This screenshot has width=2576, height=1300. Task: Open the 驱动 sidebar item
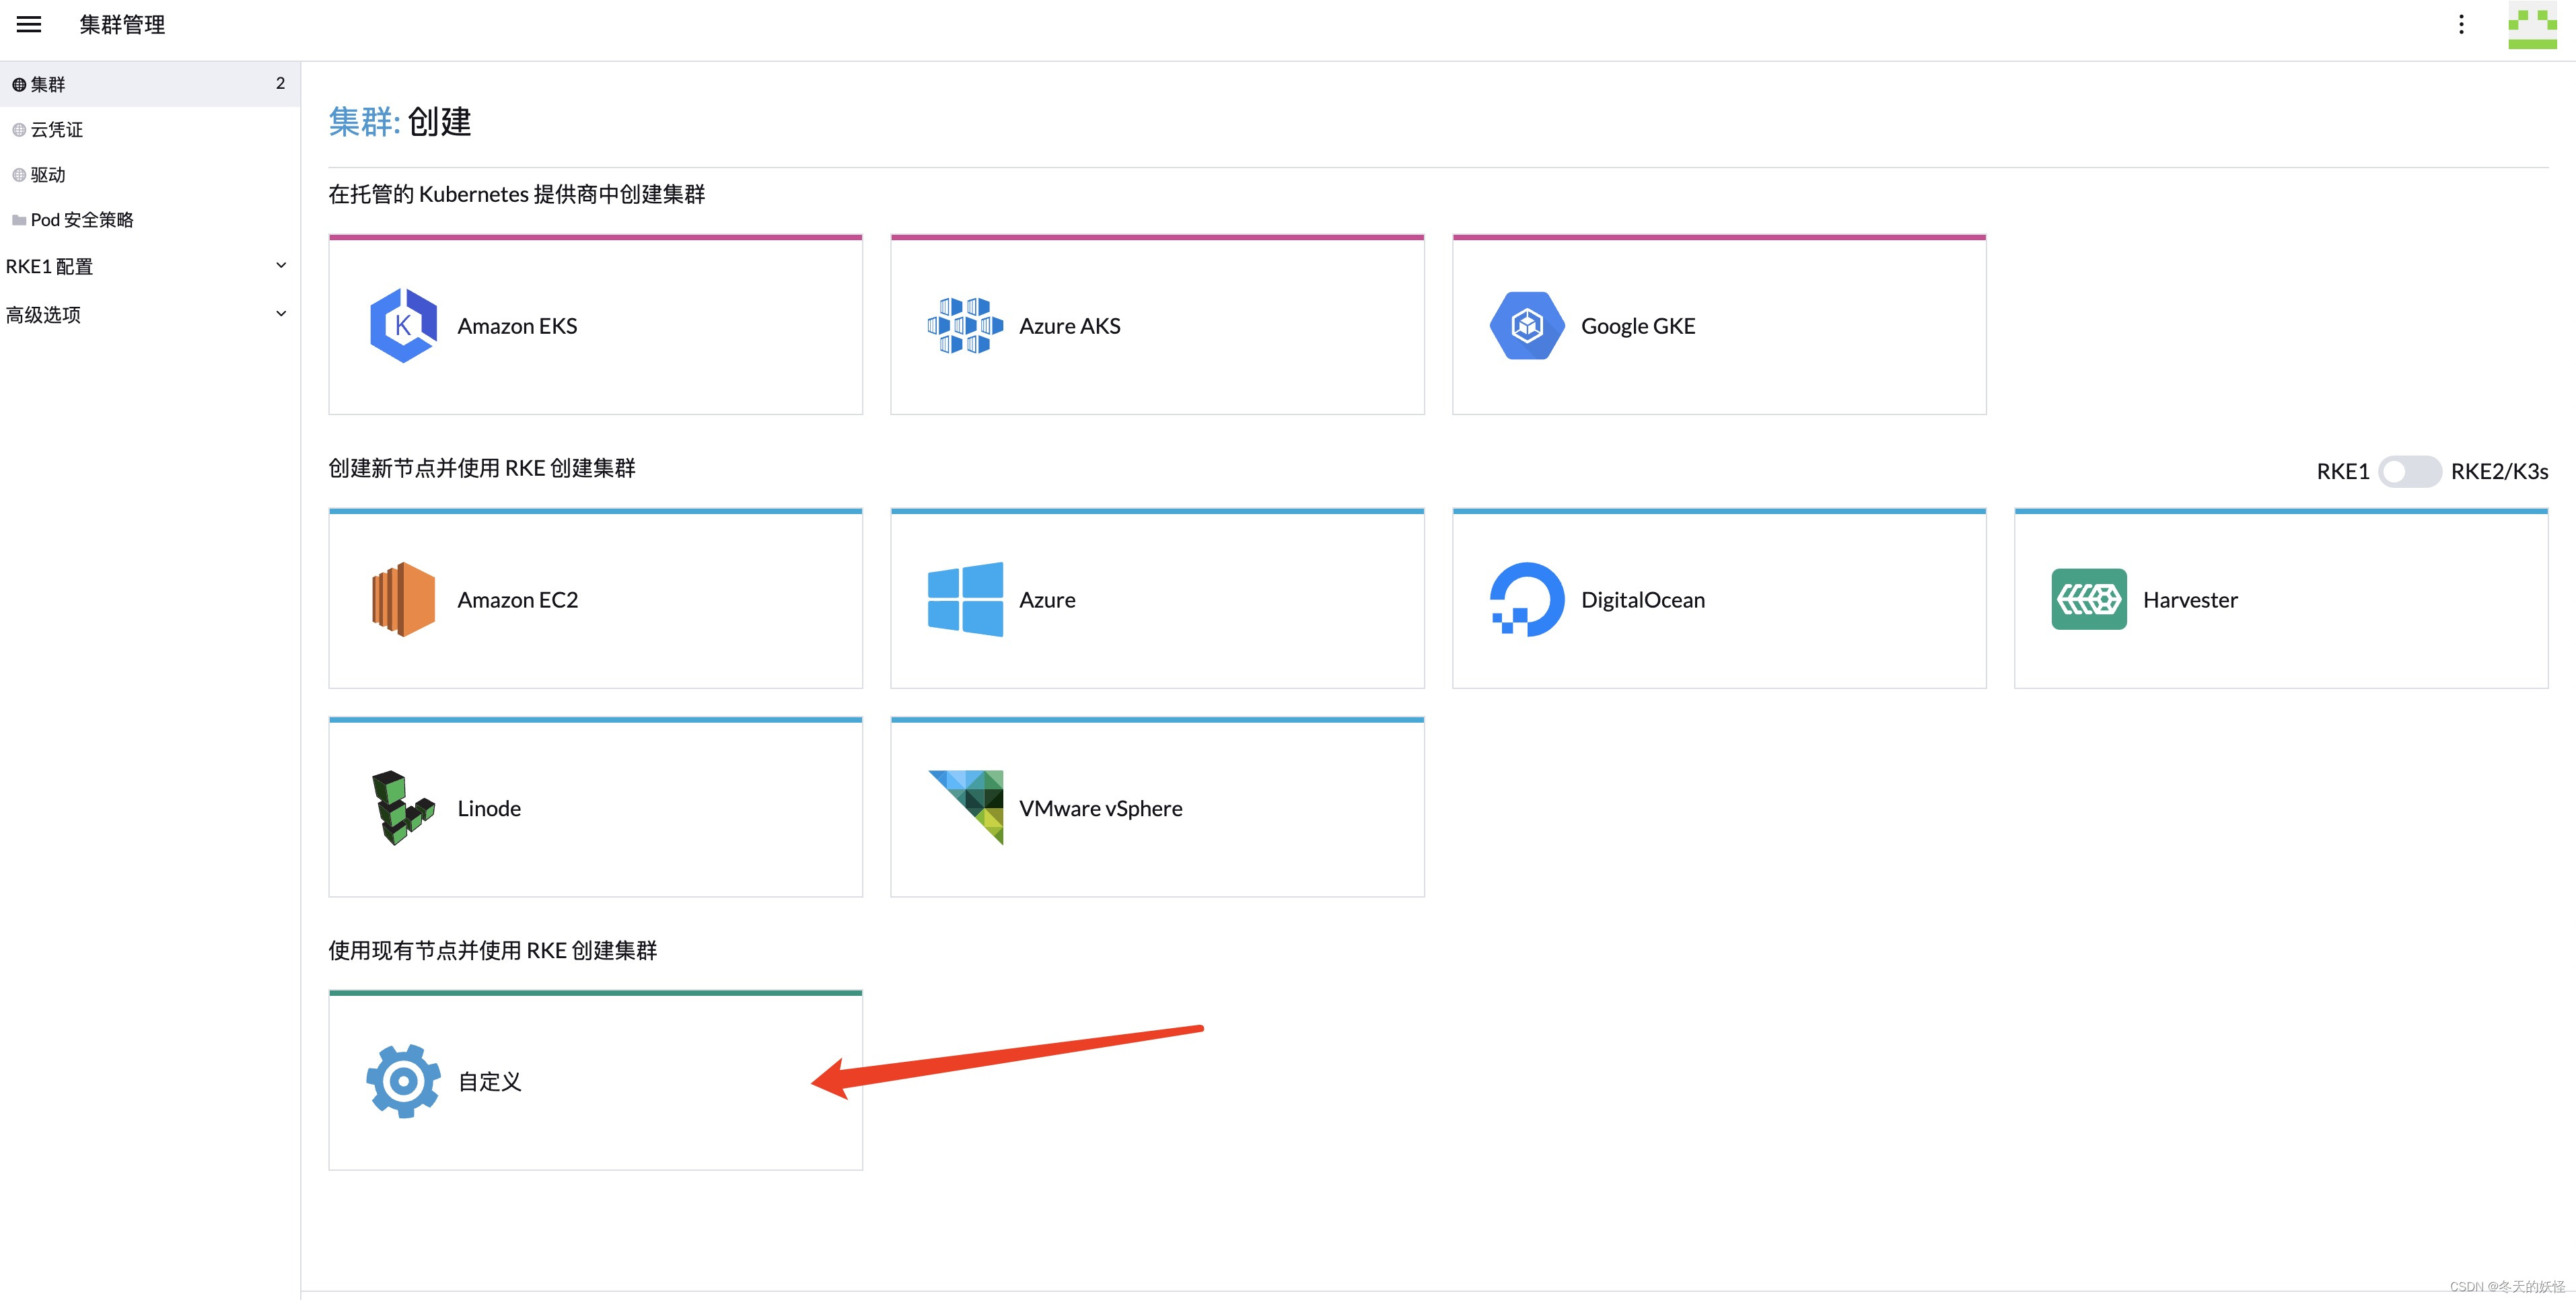pyautogui.click(x=150, y=175)
